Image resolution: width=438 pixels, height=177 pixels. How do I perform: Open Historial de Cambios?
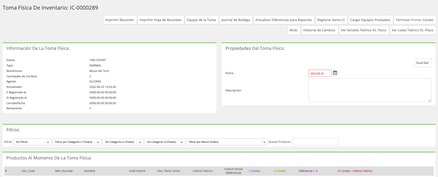click(319, 30)
